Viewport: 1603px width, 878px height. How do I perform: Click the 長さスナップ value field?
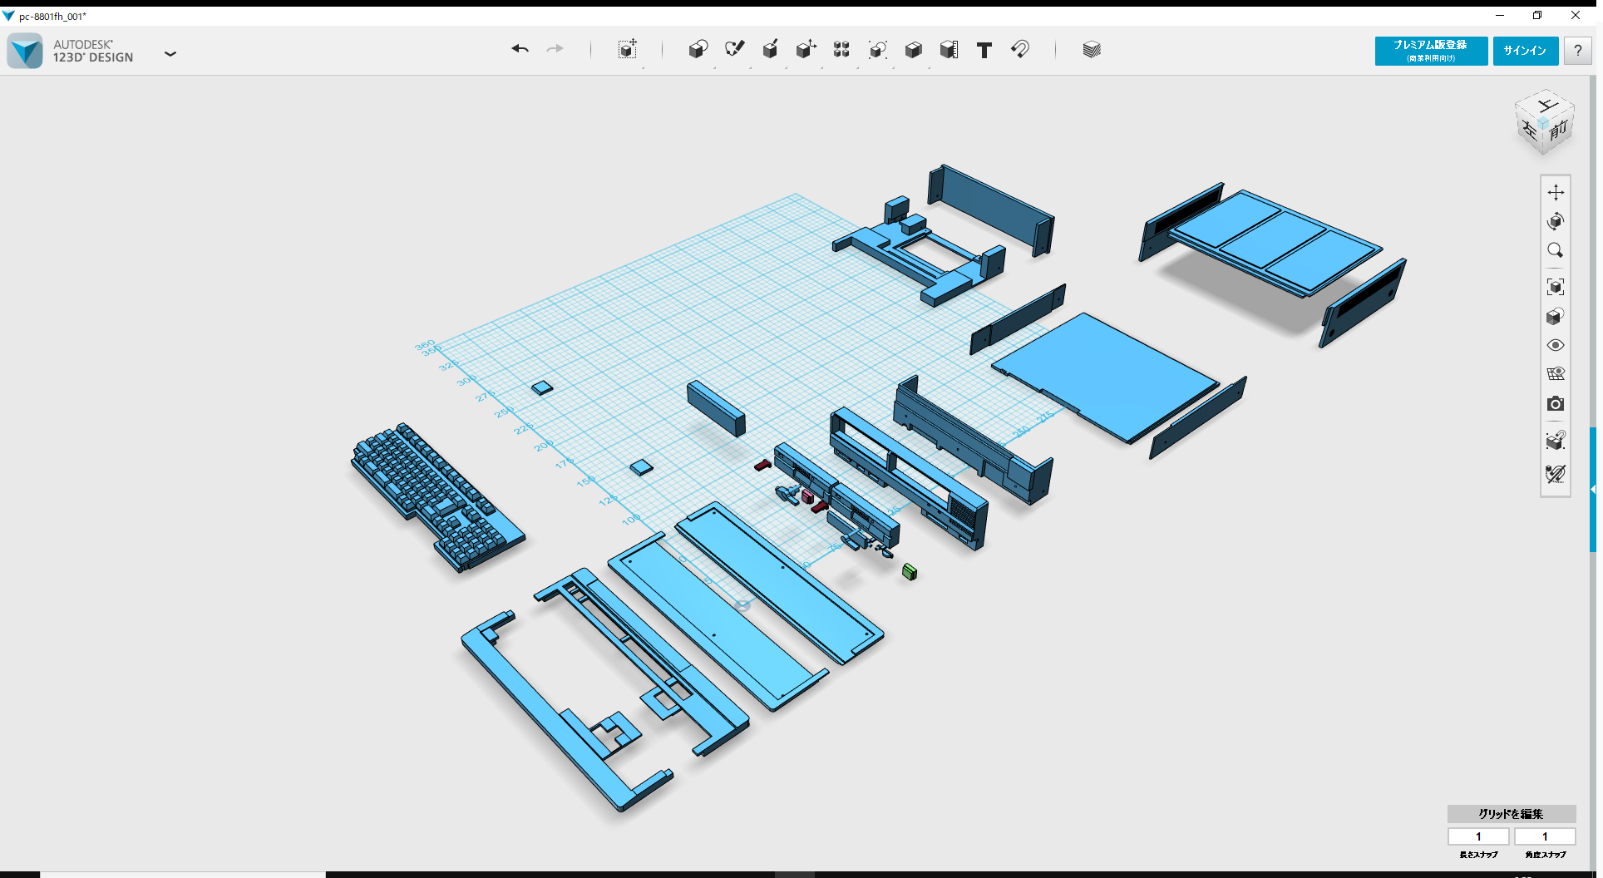(1479, 836)
